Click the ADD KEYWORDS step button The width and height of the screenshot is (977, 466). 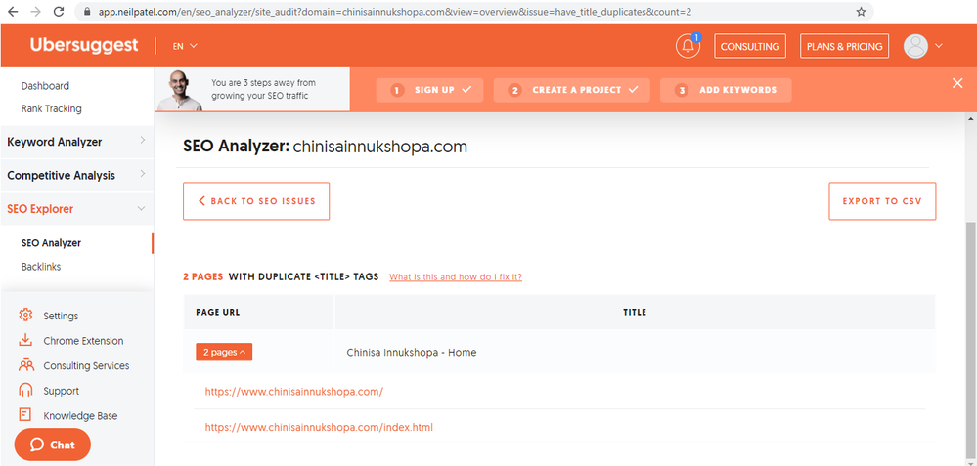pos(726,90)
